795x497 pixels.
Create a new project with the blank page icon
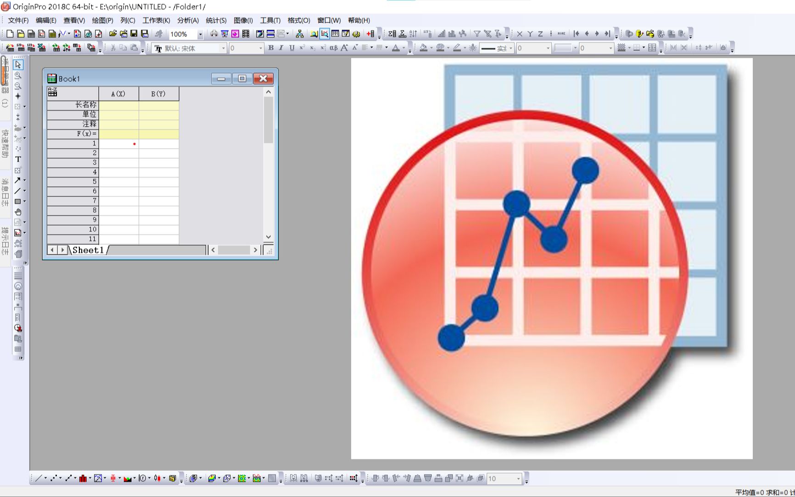(x=10, y=34)
